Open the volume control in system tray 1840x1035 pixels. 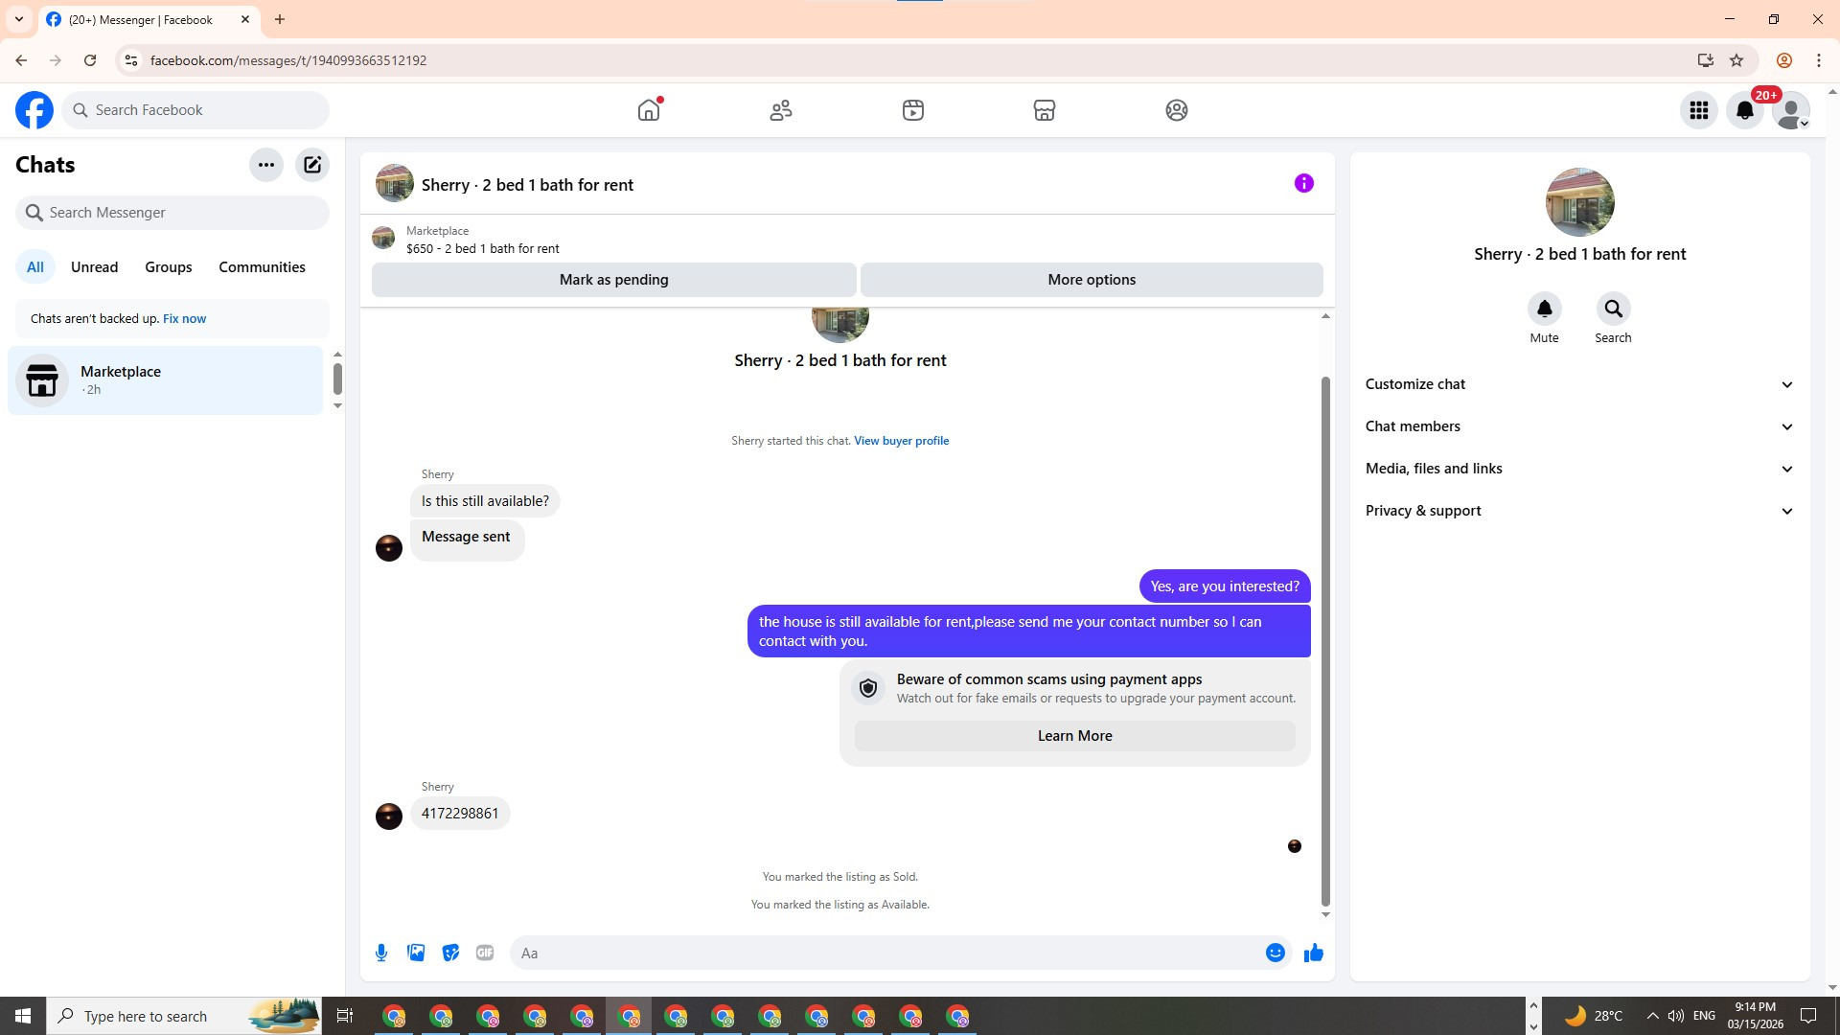[x=1675, y=1016]
